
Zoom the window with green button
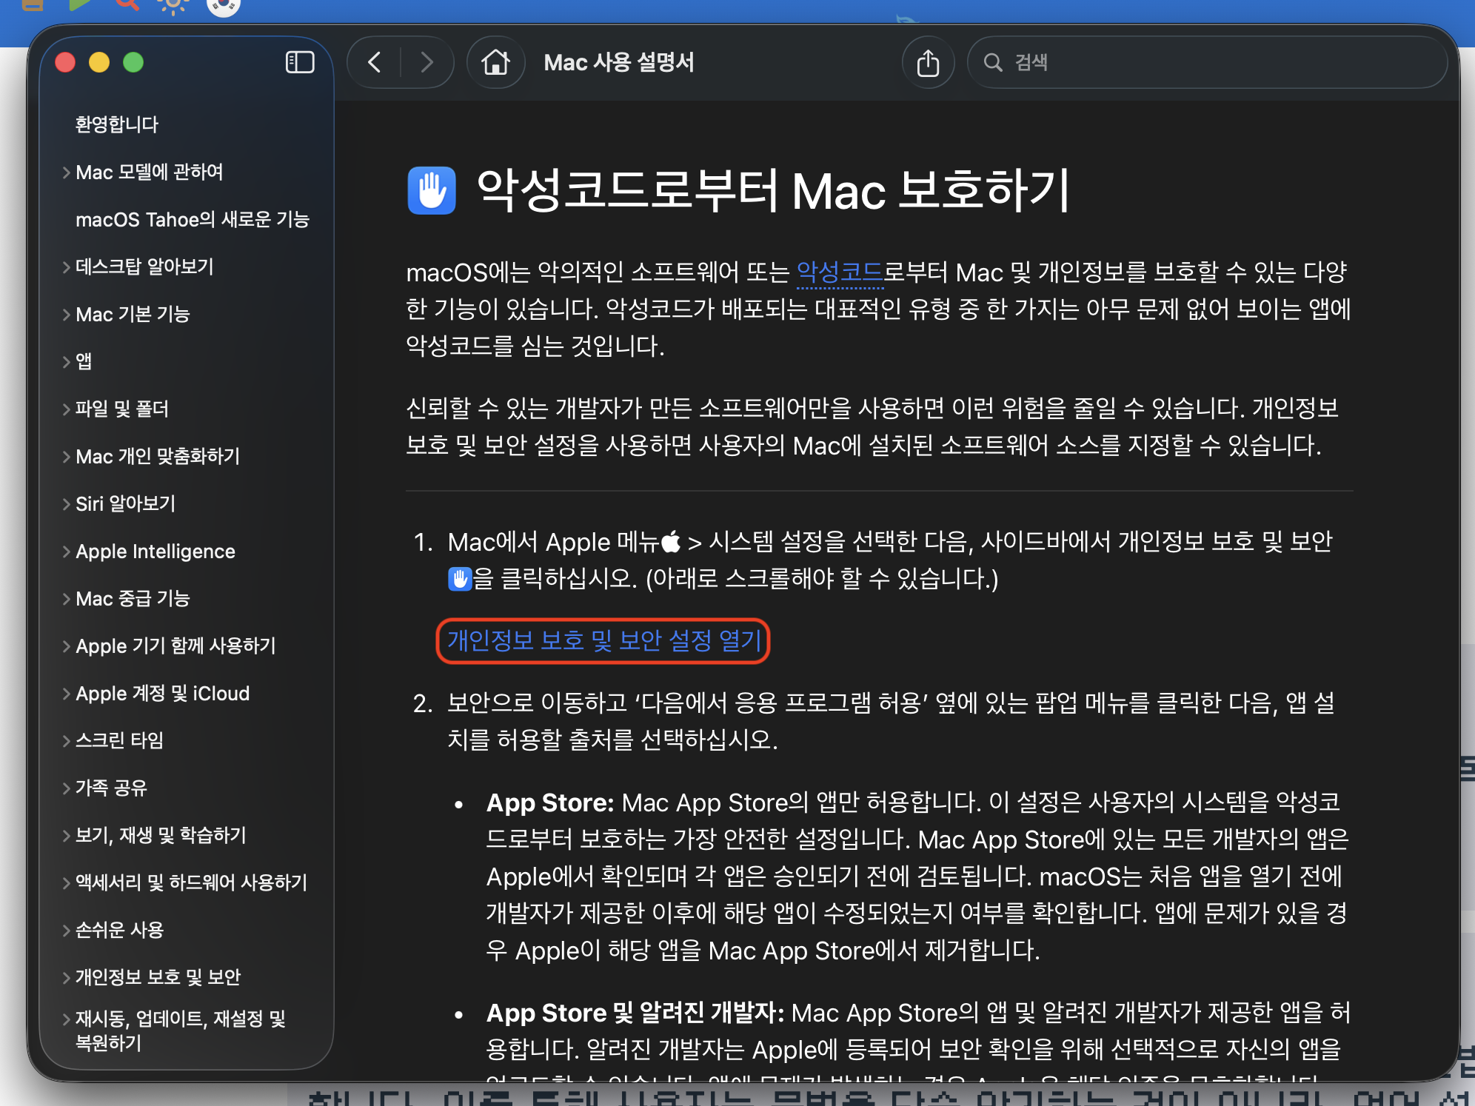click(133, 62)
